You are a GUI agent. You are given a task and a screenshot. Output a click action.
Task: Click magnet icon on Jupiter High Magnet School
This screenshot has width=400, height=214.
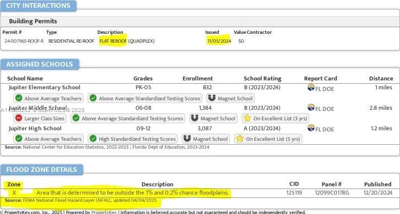pyautogui.click(x=187, y=139)
